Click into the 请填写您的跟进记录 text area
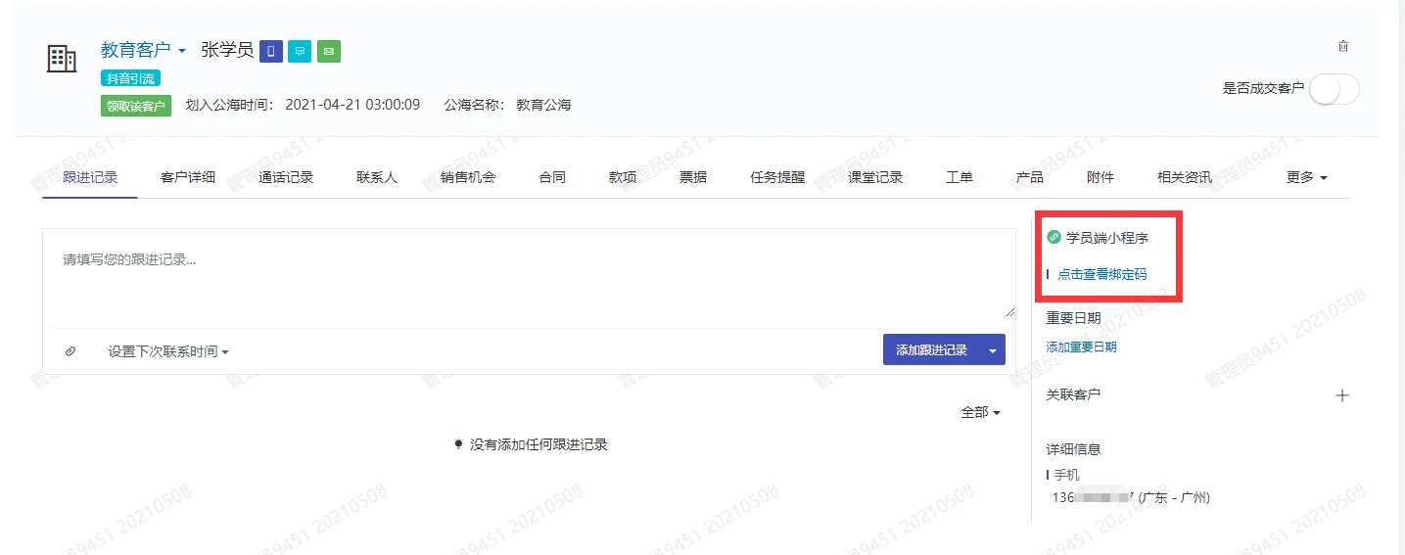The image size is (1405, 555). click(x=529, y=273)
